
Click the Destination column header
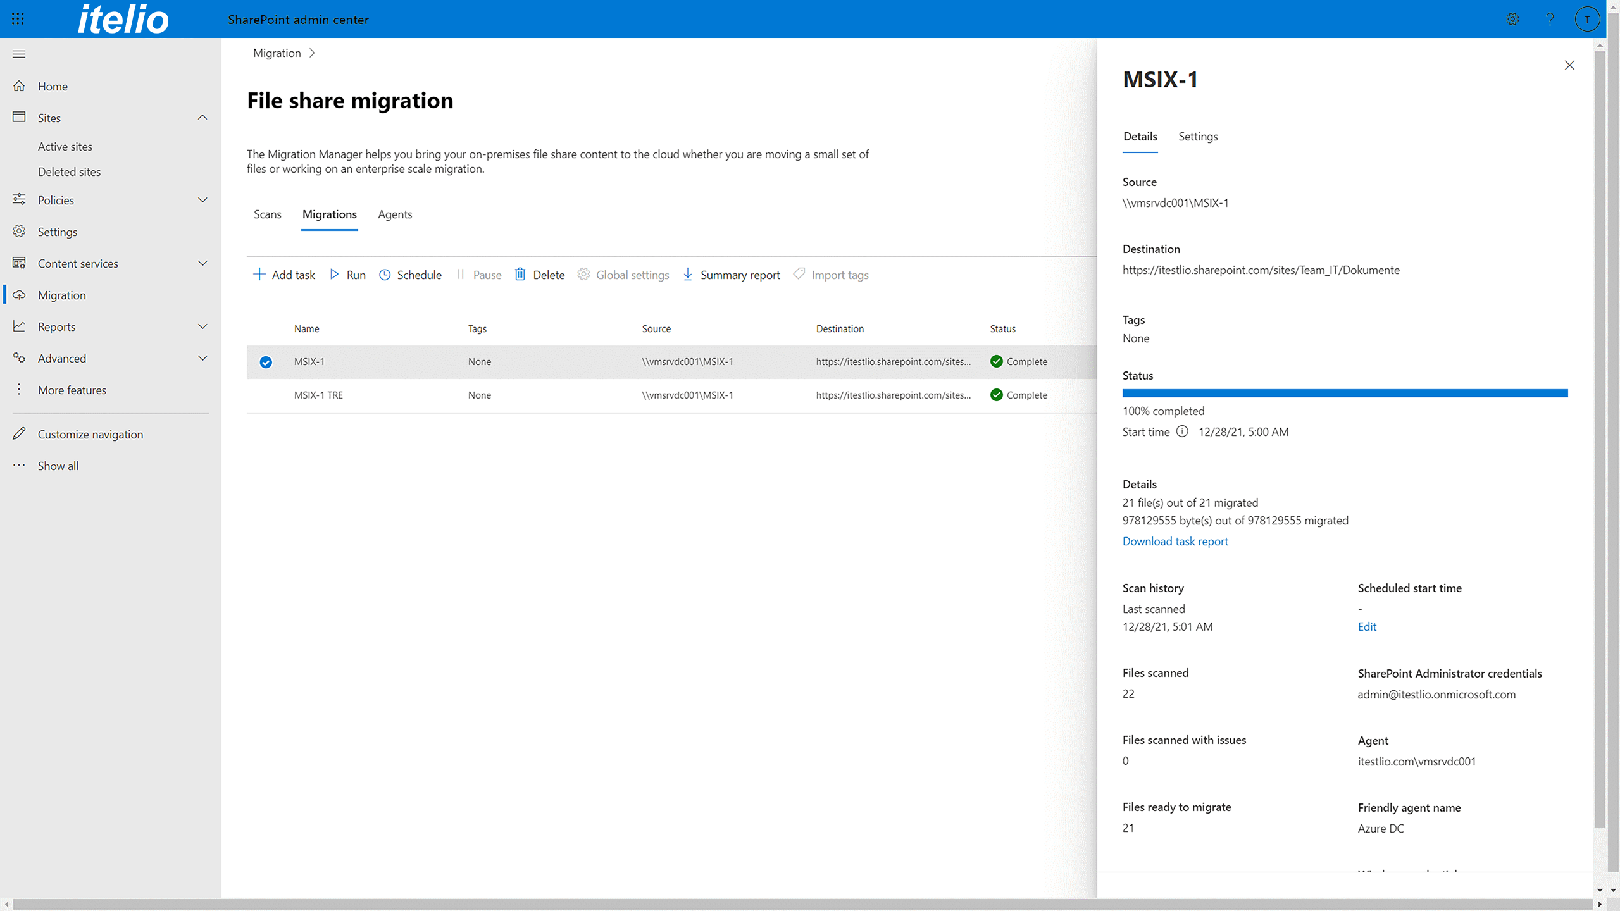click(x=840, y=328)
